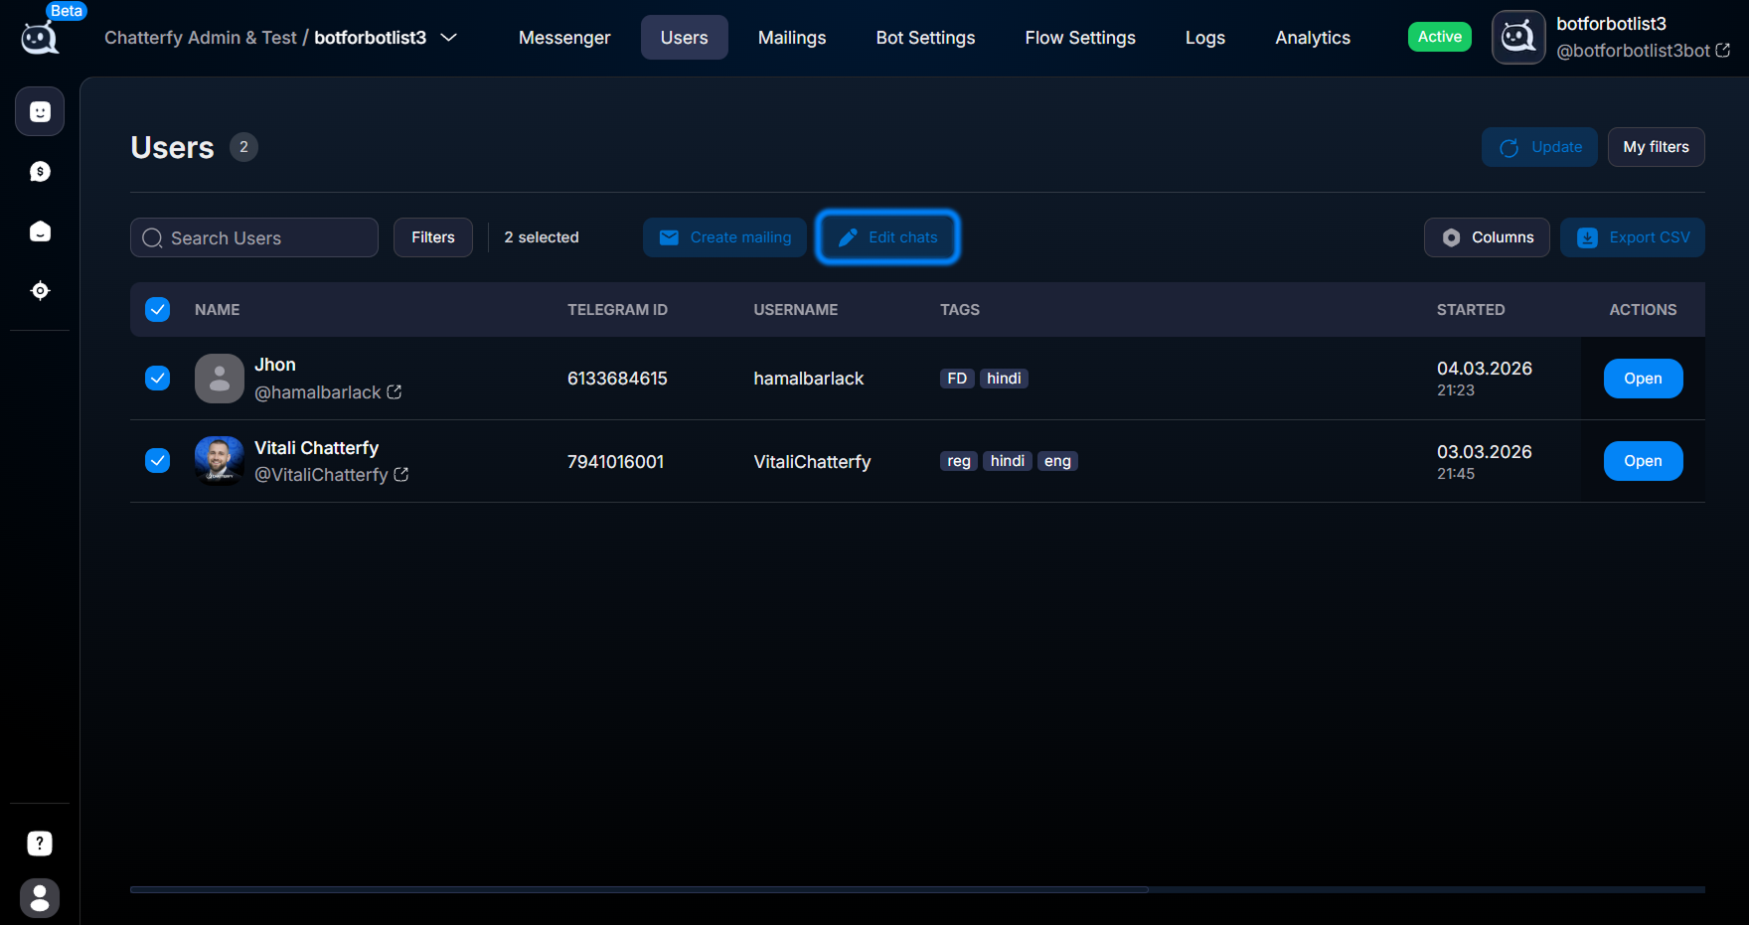Click the Update button
This screenshot has width=1749, height=925.
click(x=1539, y=147)
